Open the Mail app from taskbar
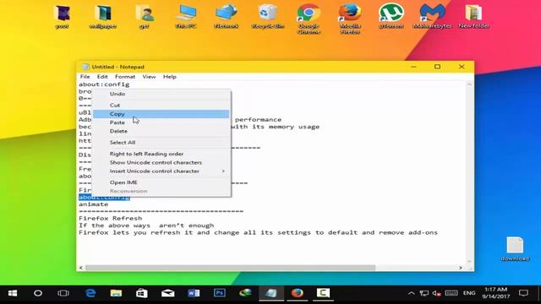The width and height of the screenshot is (541, 304). pos(167,293)
